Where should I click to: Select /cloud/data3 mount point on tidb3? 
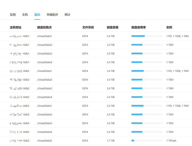click(45, 123)
